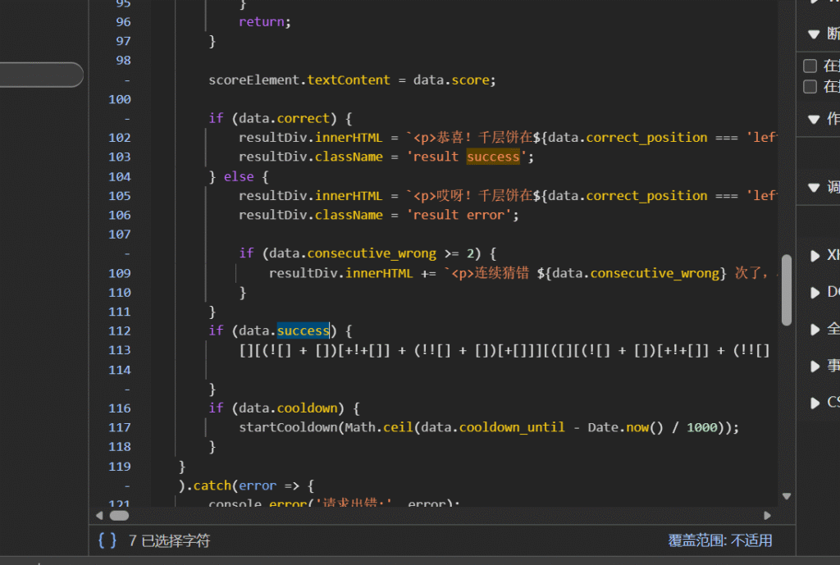This screenshot has height=565, width=840.
Task: Expand the 事件 event listener section
Action: (815, 366)
